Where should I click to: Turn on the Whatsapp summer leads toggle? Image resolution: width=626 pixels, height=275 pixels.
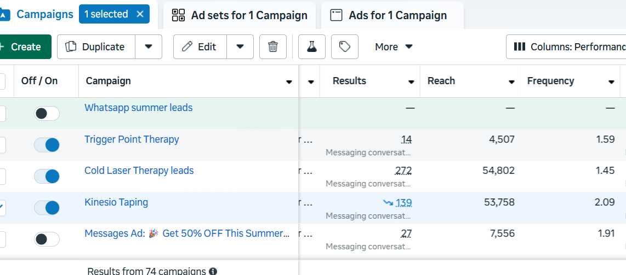[x=47, y=114]
